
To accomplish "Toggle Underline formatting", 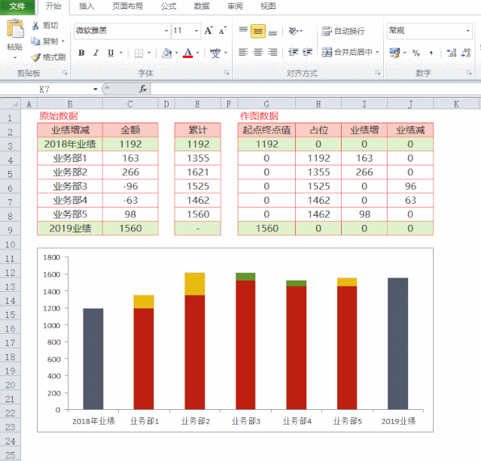I will click(x=111, y=53).
